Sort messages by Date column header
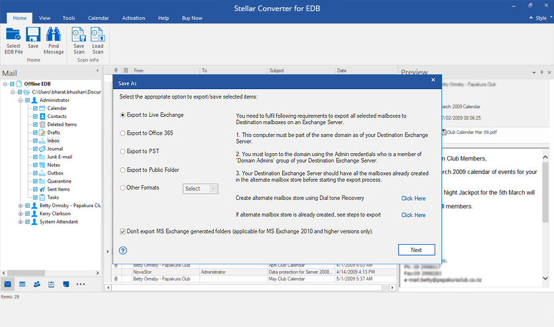The height and width of the screenshot is (327, 554). pos(366,71)
